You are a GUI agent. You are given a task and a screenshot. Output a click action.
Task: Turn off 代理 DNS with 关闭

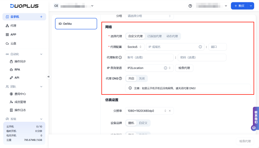[142, 78]
